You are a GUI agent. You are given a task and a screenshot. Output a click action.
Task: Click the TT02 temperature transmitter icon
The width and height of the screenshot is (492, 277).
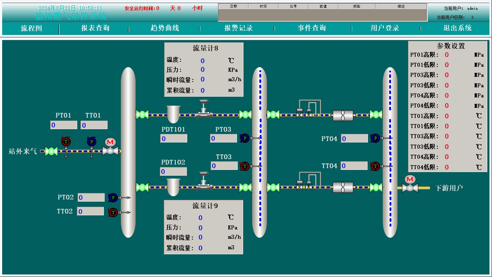pos(113,212)
